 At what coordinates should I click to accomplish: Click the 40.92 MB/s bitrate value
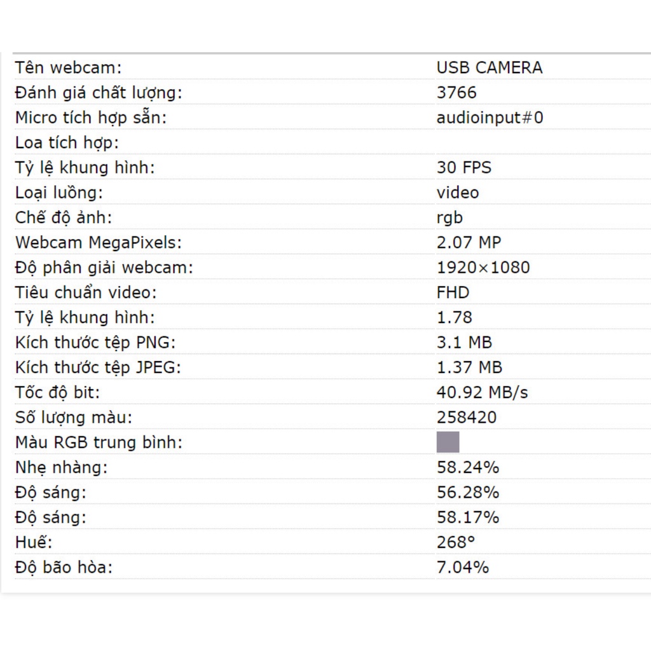pyautogui.click(x=482, y=392)
